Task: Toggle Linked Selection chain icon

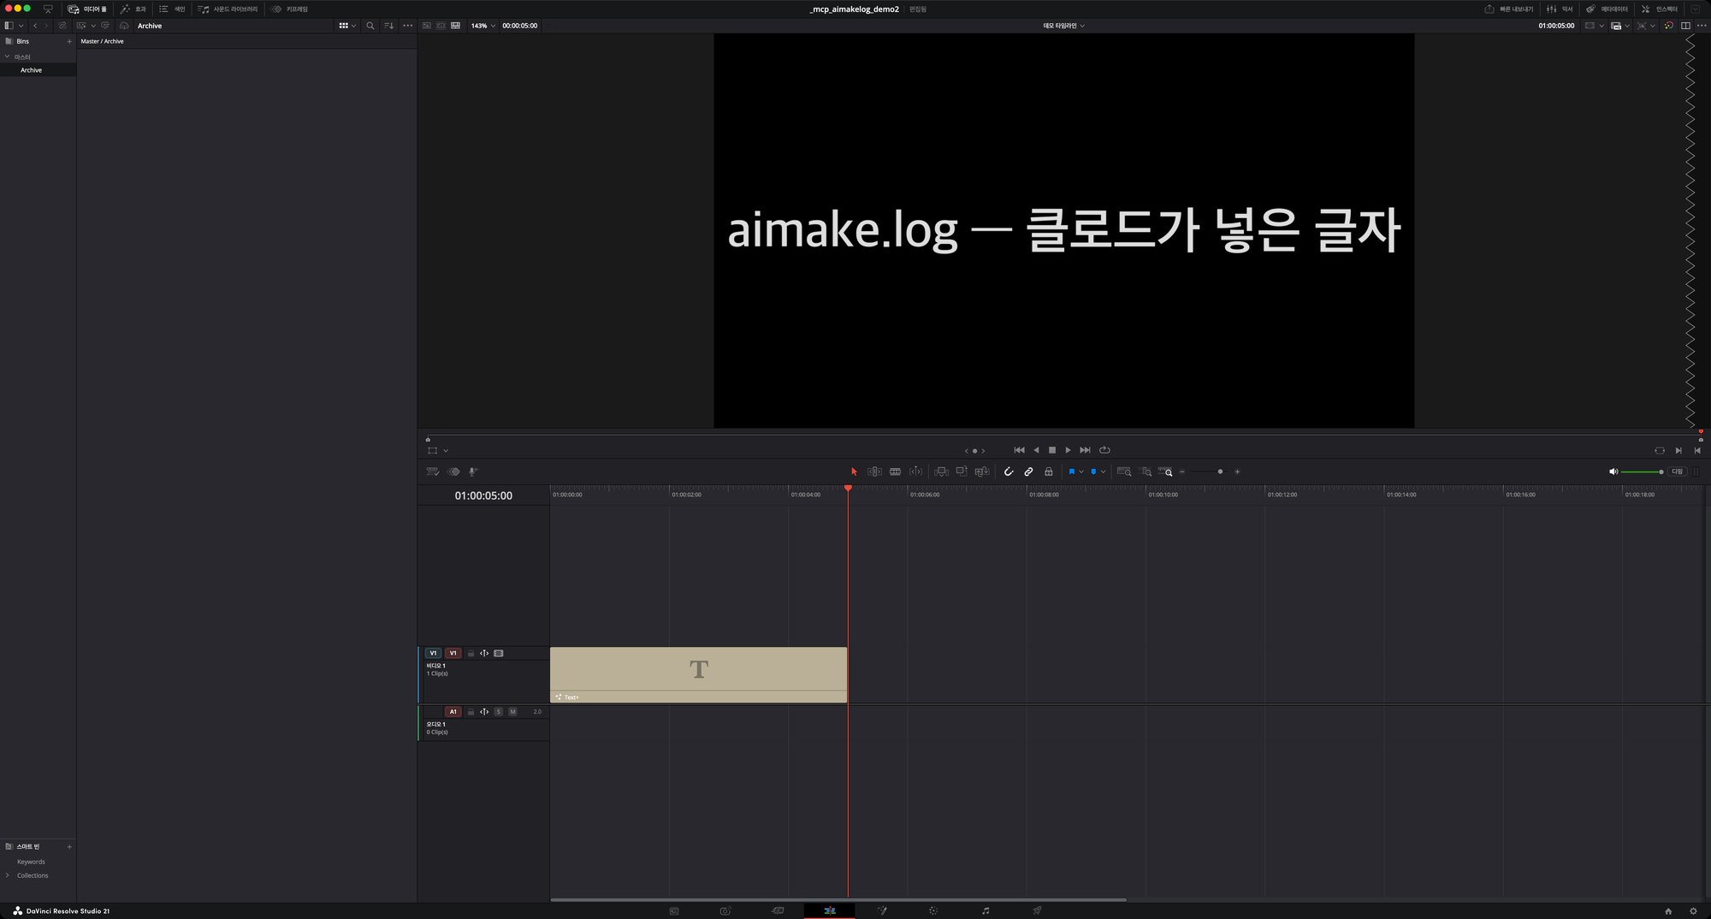Action: (1028, 471)
